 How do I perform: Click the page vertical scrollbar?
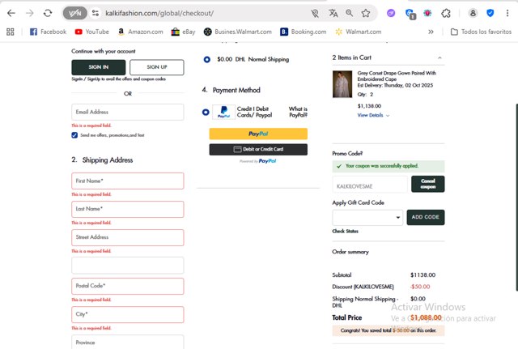pos(516,198)
